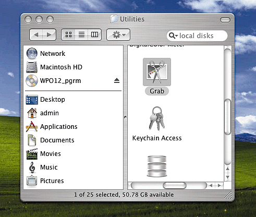Click the WPO12_pgrm disc icon

32,81
